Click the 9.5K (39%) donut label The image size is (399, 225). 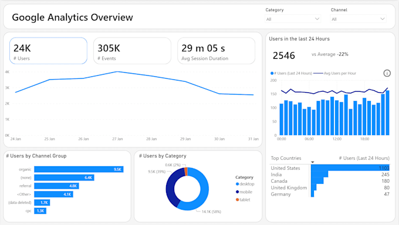tap(157, 172)
